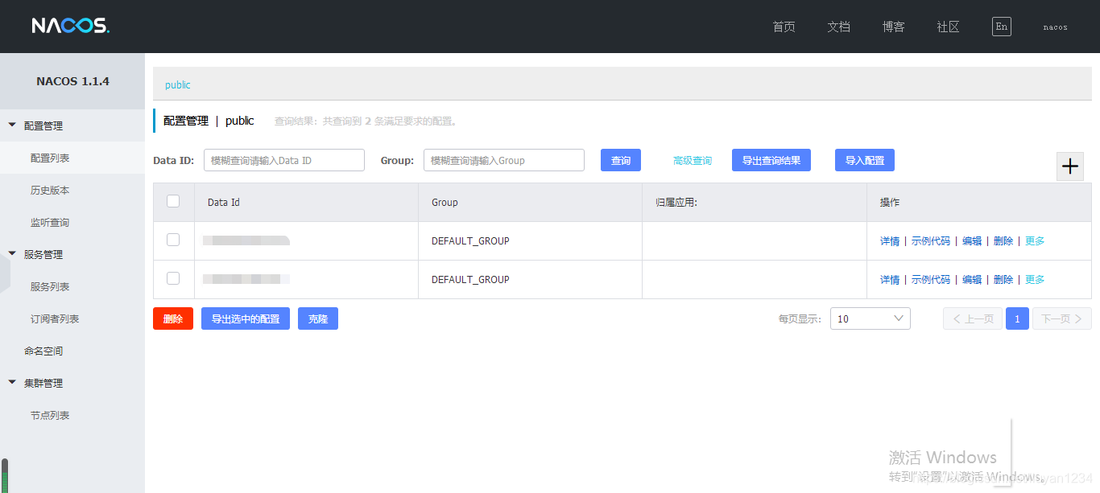Click the red 删除 button below the table

(173, 318)
